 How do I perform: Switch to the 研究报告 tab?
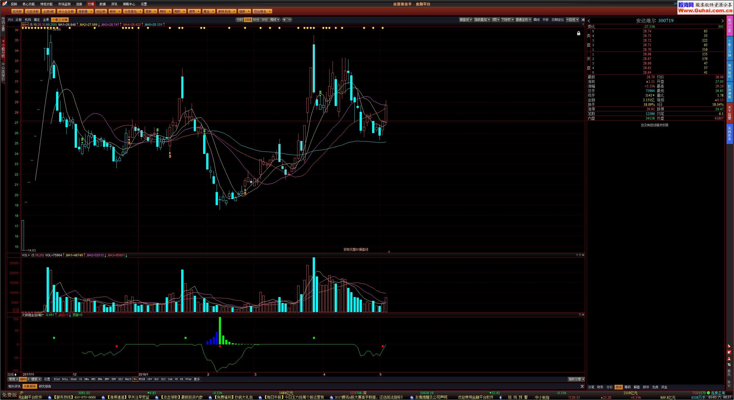[x=45, y=386]
